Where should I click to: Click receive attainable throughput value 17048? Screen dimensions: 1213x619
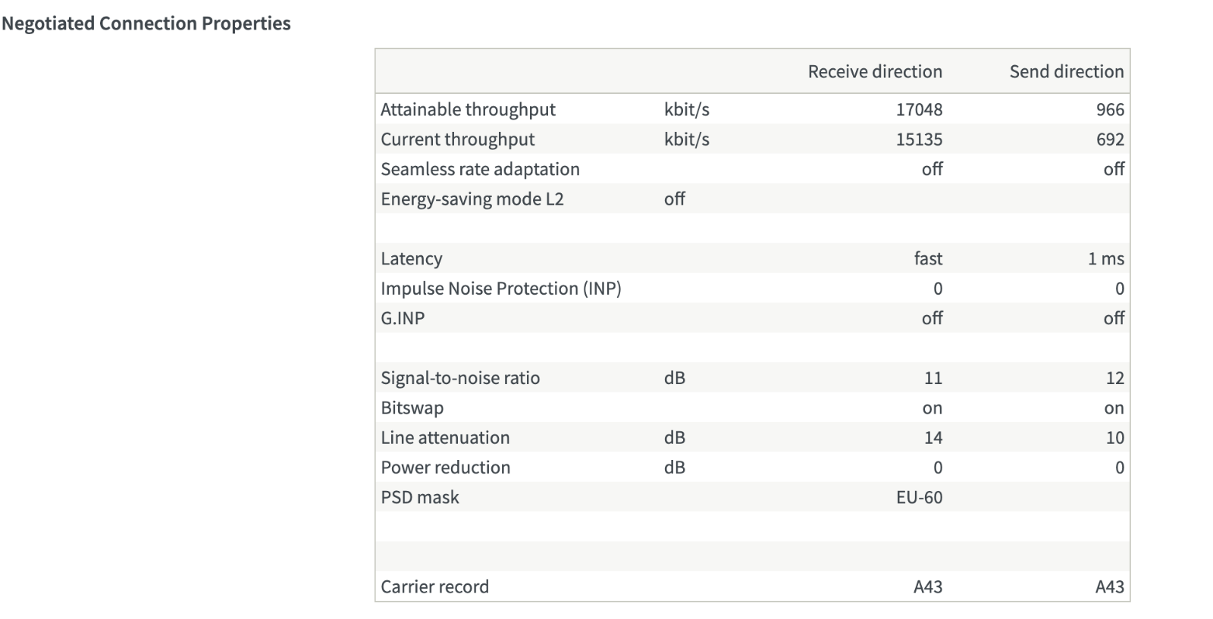919,110
